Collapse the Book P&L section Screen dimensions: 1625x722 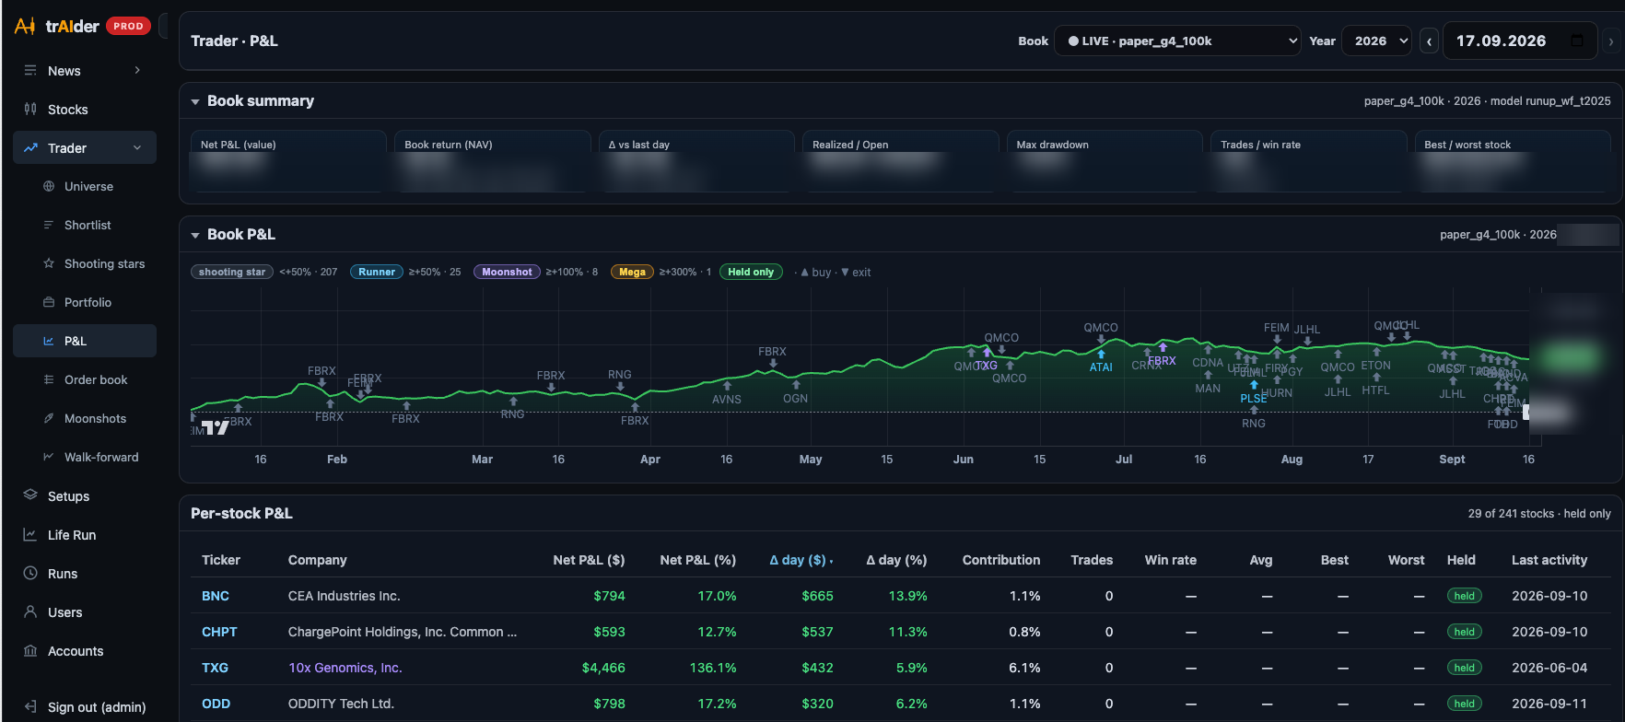click(x=195, y=235)
